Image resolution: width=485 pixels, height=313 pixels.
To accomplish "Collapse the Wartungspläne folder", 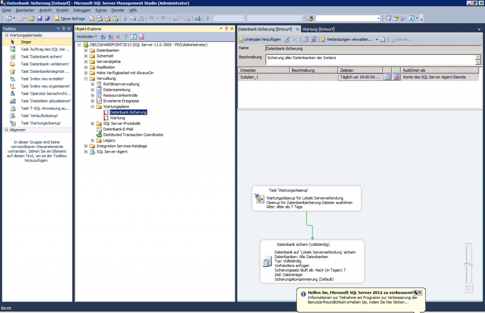I will pos(92,106).
